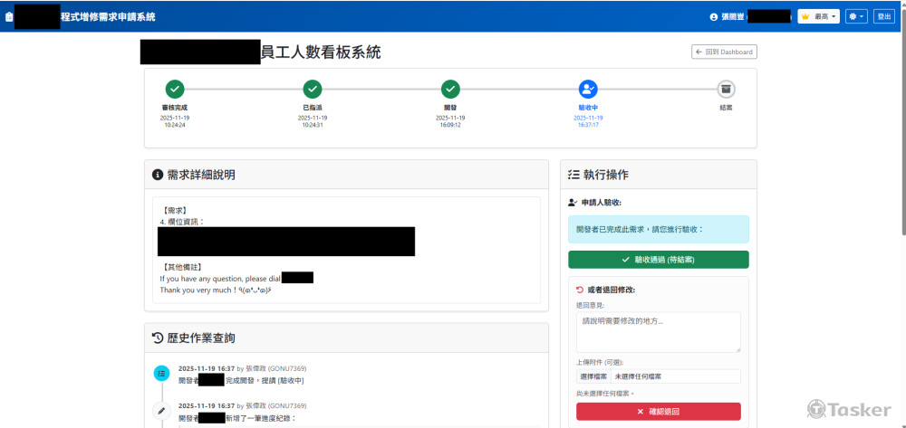
Task: Click 驗收通過 (待結案) green button
Action: click(x=658, y=260)
